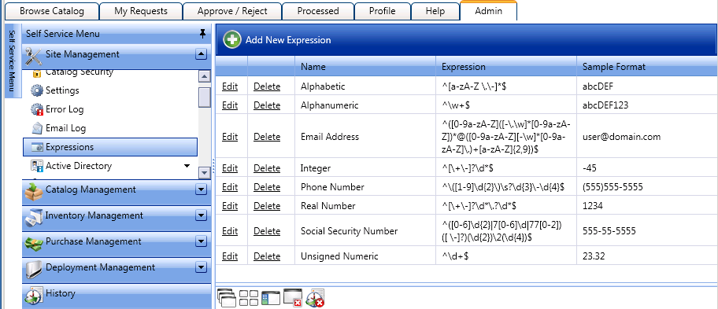Viewport: 718px width, 309px height.
Task: Click the sidebar scrollbar thumb
Action: coord(205,97)
